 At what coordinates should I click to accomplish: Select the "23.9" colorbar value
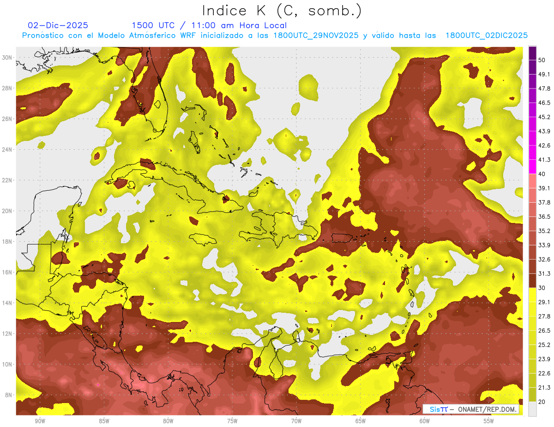pyautogui.click(x=544, y=359)
